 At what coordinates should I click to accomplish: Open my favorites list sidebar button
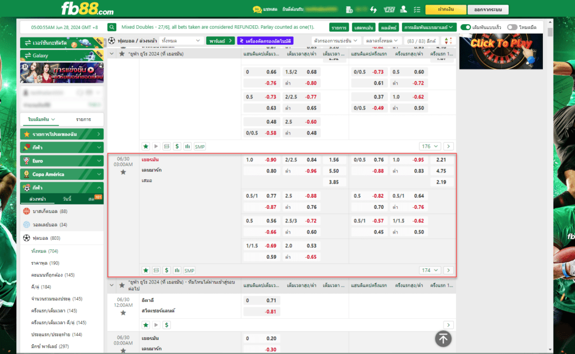[62, 134]
